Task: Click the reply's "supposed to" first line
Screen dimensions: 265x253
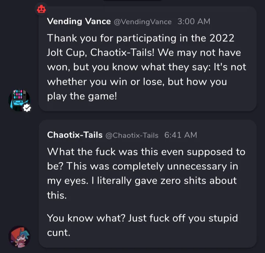Action: click(x=146, y=151)
